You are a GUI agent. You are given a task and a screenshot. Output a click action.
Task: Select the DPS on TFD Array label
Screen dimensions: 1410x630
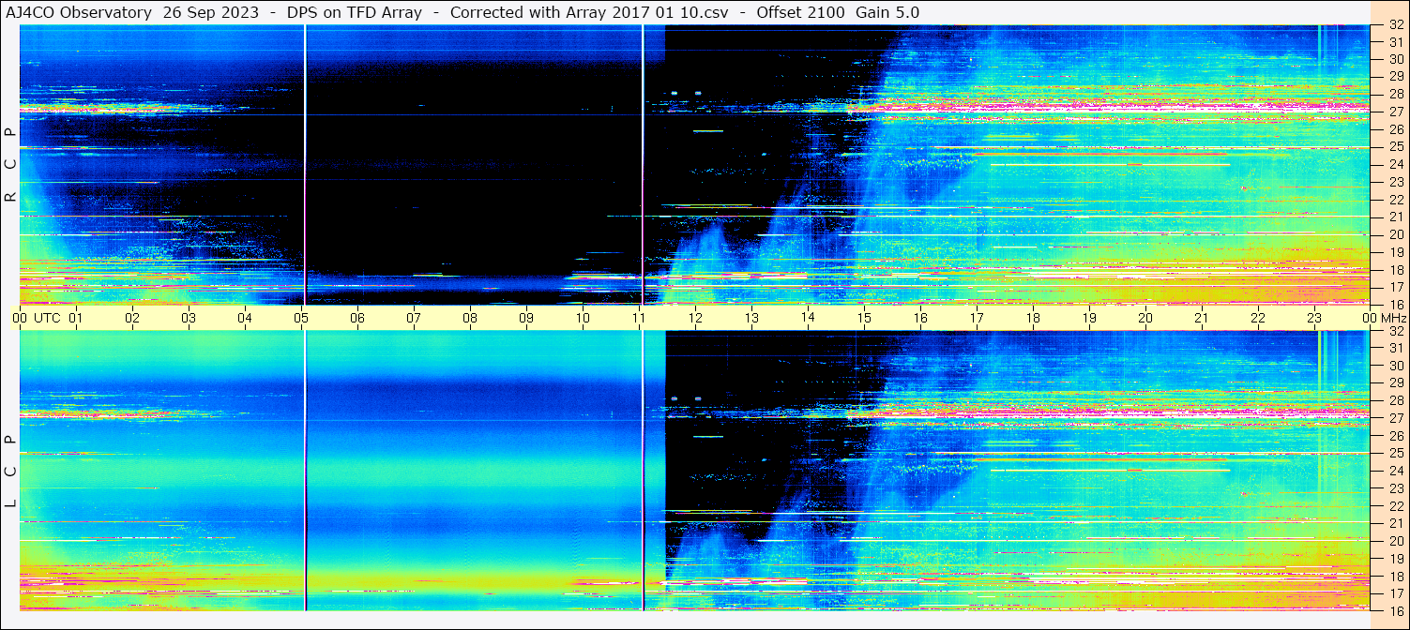[355, 13]
